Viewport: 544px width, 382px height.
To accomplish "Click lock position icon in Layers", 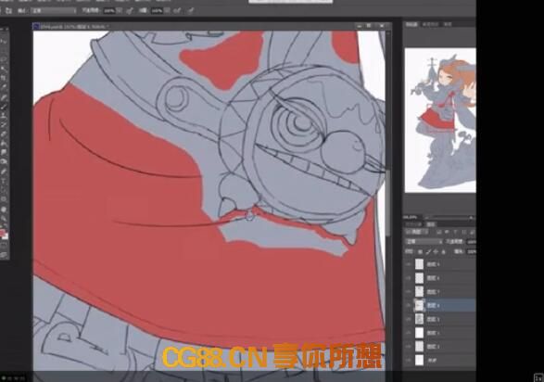I will point(436,251).
